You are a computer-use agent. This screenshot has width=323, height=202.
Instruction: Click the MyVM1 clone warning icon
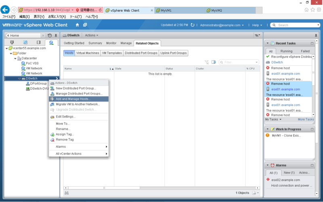[268, 135]
